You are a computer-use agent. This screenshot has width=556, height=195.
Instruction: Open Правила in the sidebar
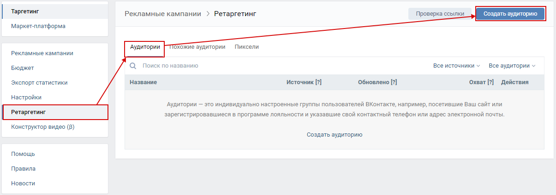55,169
